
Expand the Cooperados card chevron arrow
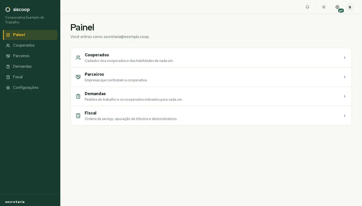pos(345,58)
